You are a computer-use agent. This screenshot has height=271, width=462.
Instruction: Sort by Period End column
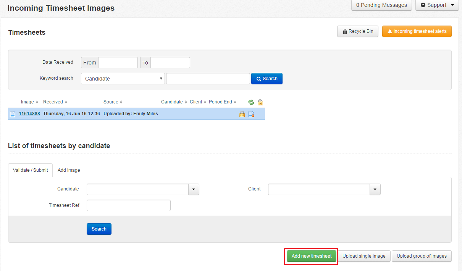(223, 102)
